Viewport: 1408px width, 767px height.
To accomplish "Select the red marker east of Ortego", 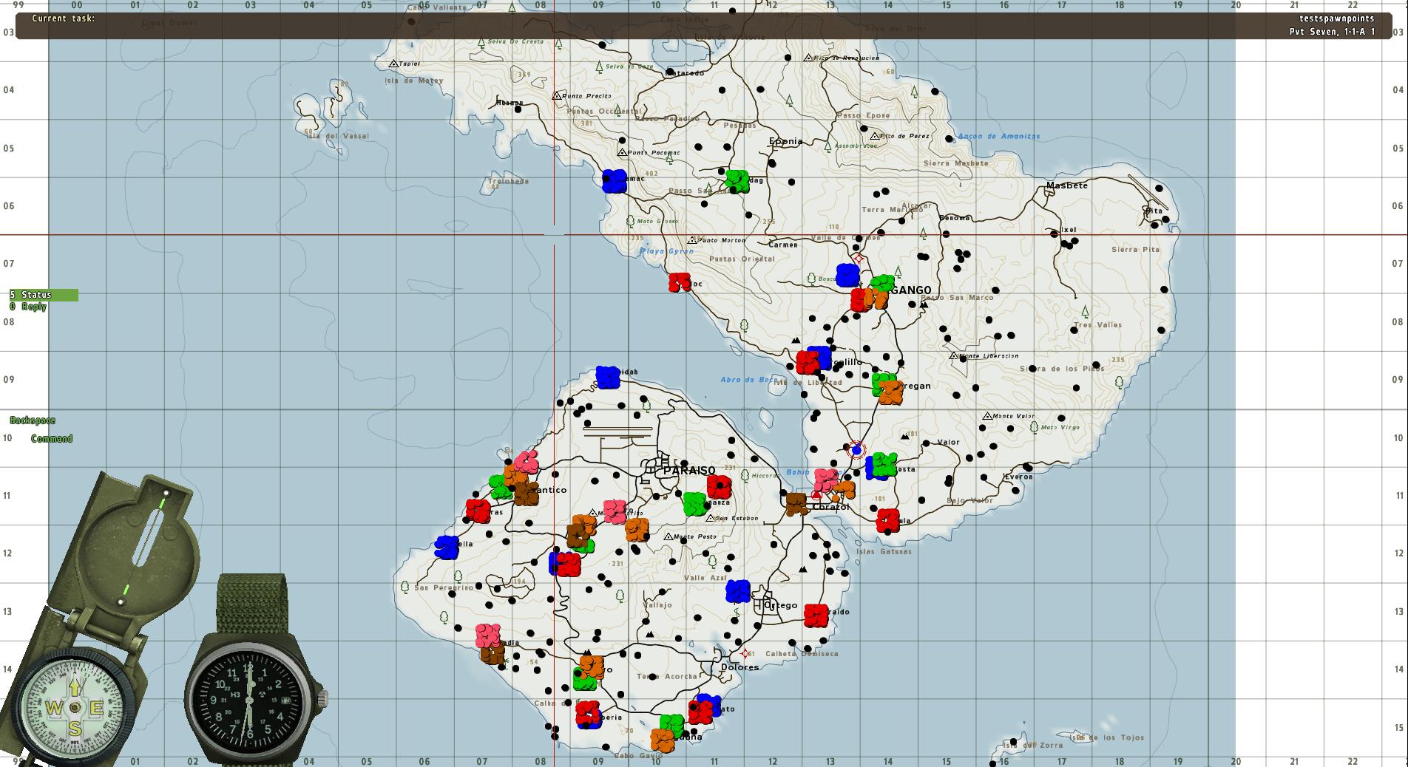I will 816,616.
